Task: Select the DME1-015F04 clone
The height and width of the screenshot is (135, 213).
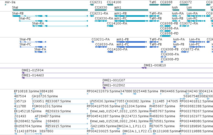Action: click(117, 73)
